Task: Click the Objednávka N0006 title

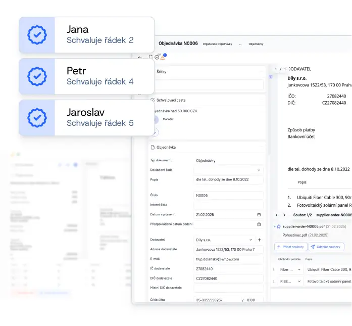Action: click(178, 43)
